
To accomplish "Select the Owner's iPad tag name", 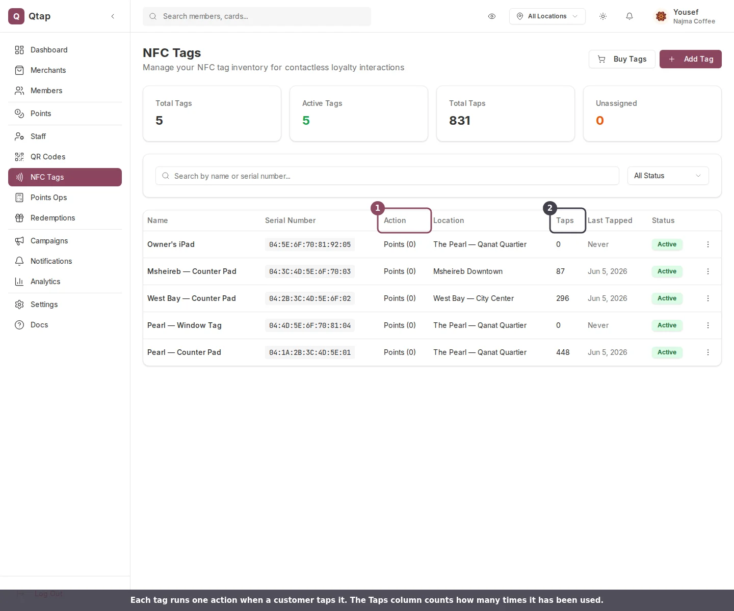I will tap(171, 244).
